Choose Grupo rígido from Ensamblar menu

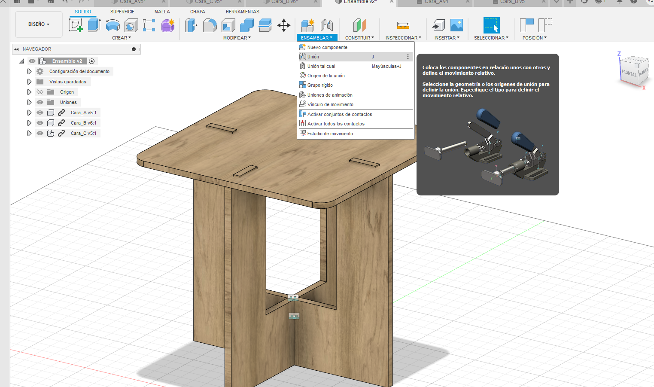click(x=320, y=85)
